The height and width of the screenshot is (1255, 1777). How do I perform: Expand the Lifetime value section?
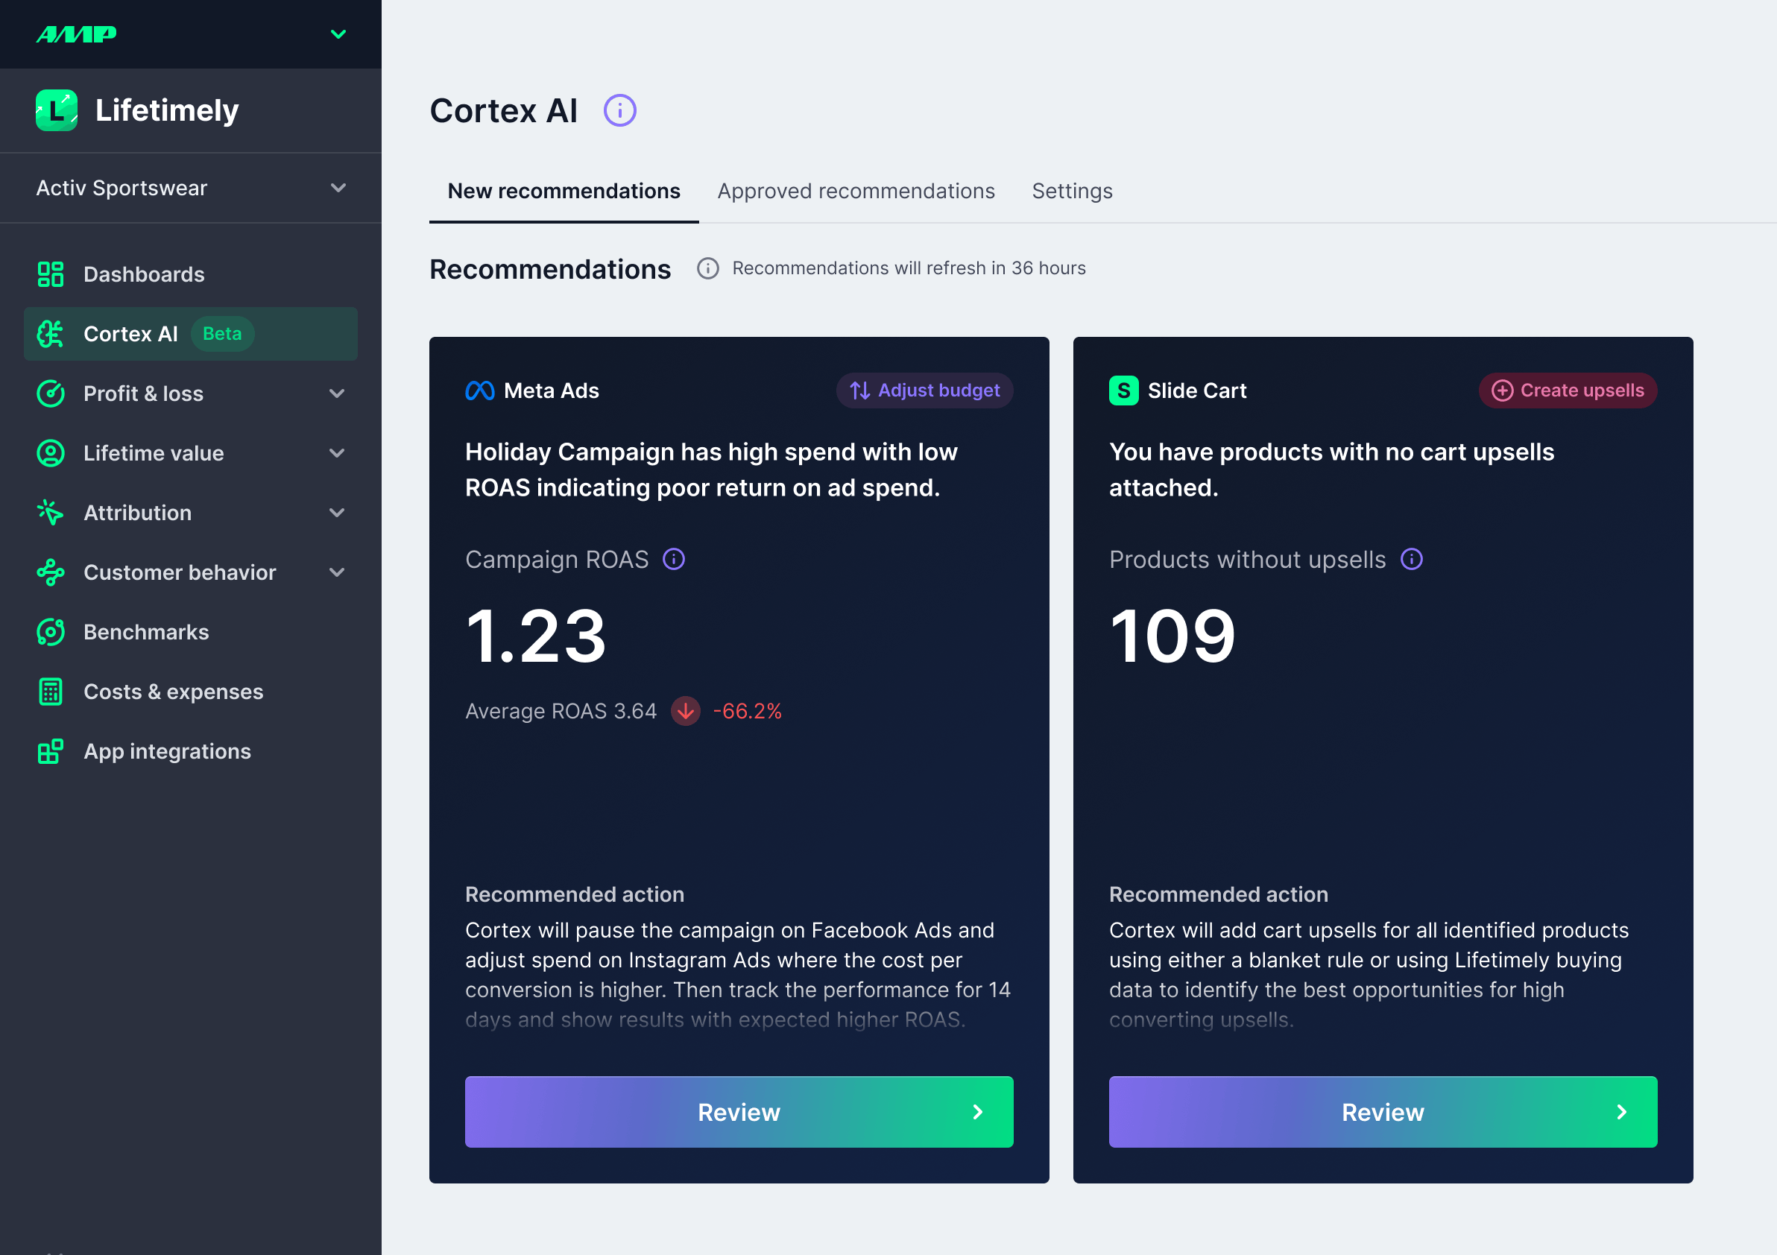337,452
